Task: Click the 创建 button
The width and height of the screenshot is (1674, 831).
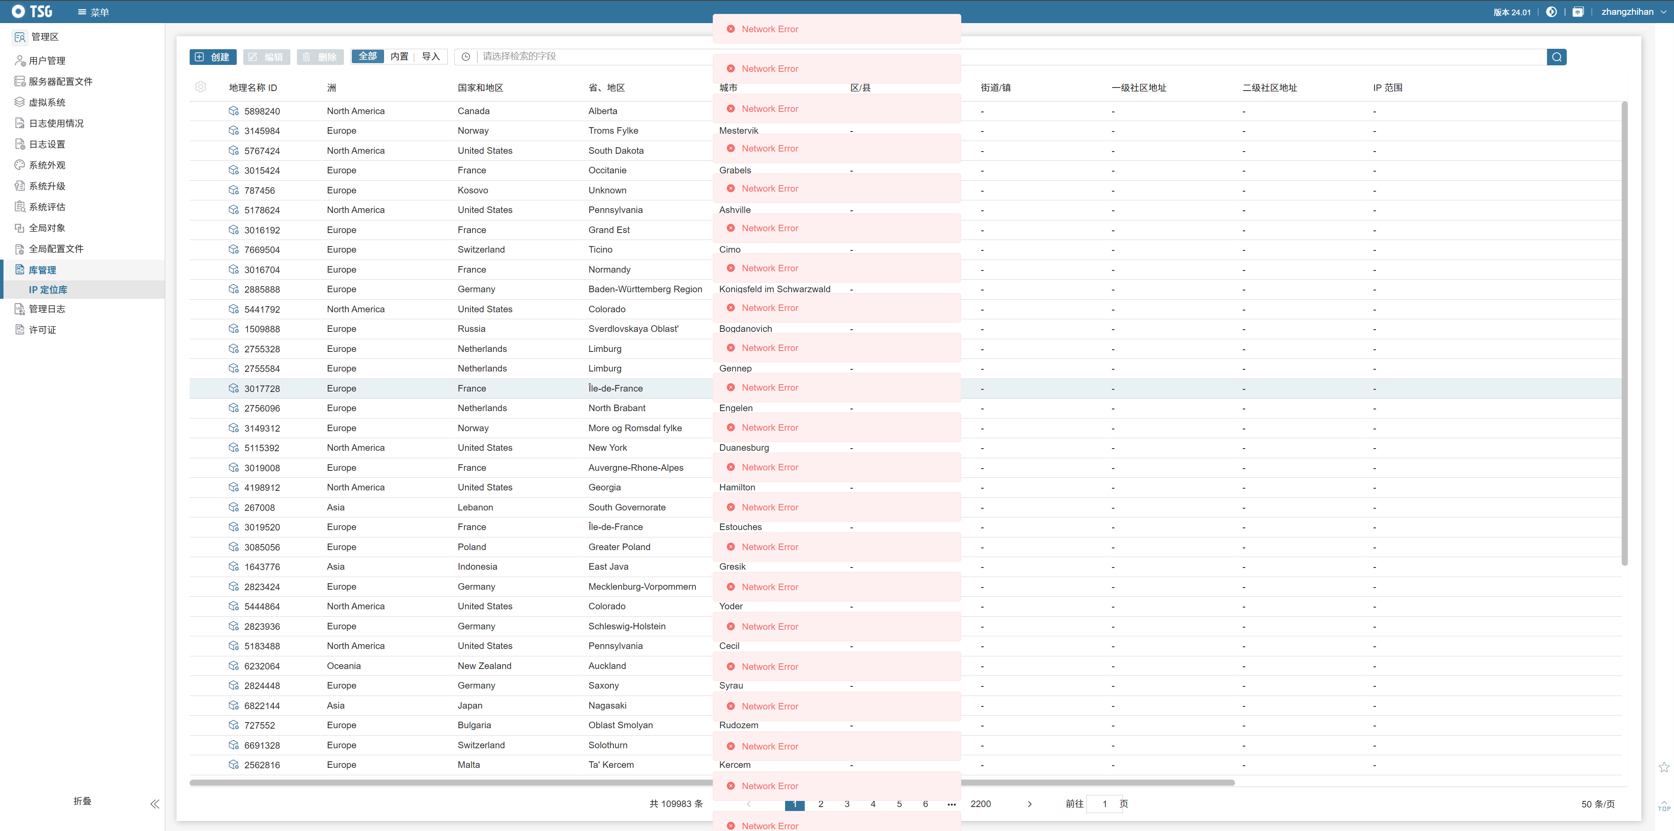Action: click(x=212, y=57)
